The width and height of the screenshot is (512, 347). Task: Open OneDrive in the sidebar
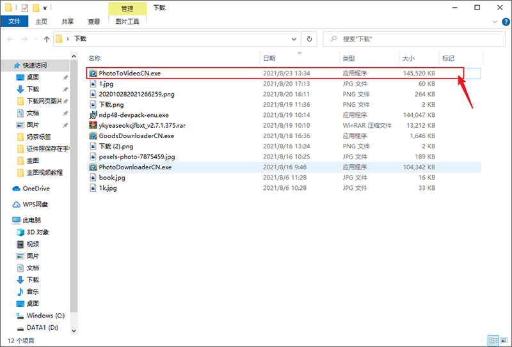tap(36, 189)
